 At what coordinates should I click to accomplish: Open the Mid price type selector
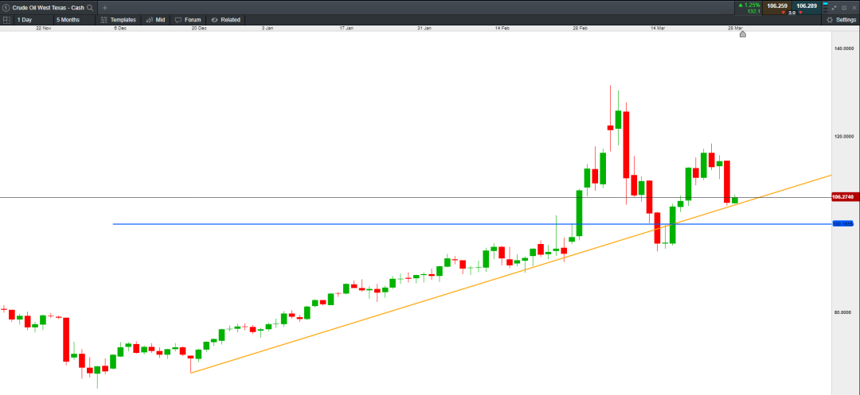(156, 20)
